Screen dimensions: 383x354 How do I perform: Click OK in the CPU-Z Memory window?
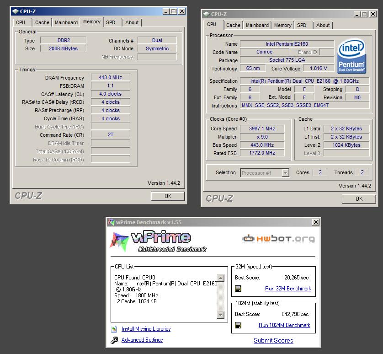pos(168,196)
